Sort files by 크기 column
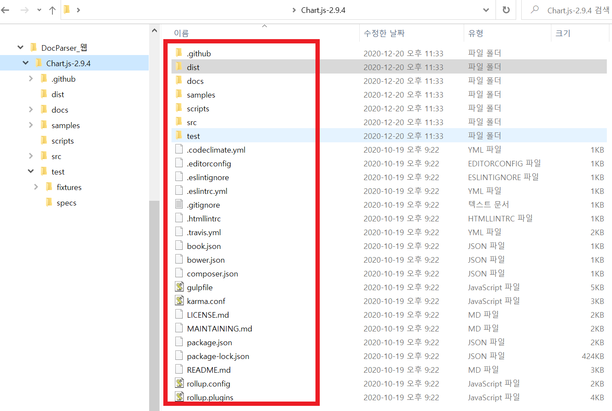This screenshot has height=411, width=612. click(563, 34)
